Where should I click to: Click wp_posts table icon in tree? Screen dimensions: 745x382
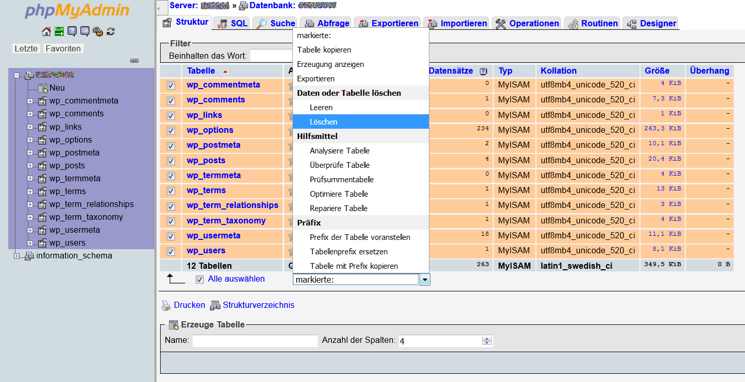pos(43,165)
